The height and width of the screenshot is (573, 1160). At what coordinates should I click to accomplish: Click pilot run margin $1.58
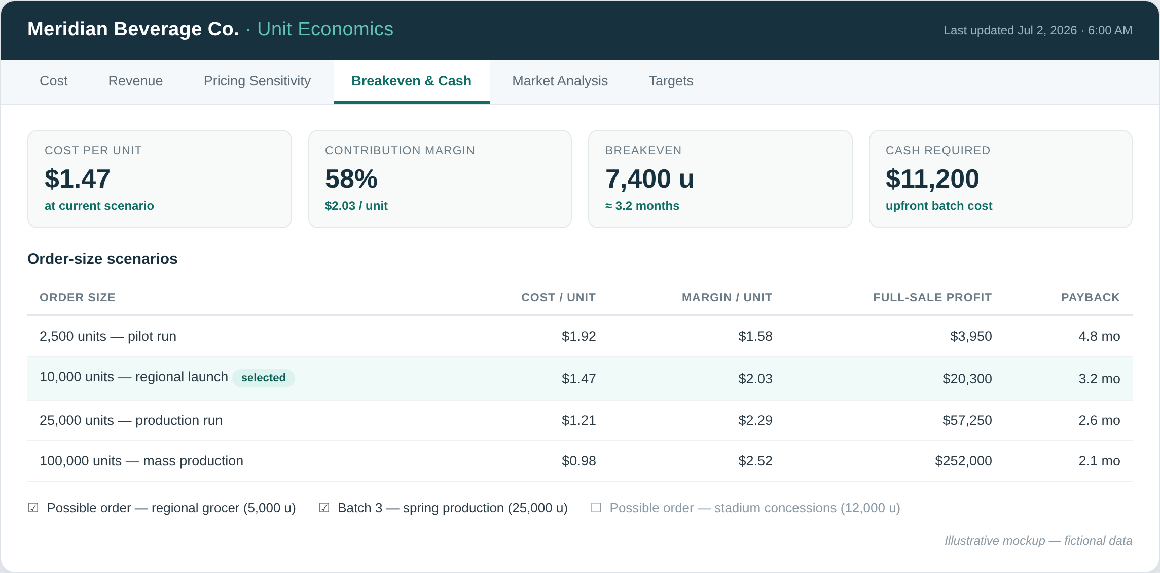pos(755,336)
